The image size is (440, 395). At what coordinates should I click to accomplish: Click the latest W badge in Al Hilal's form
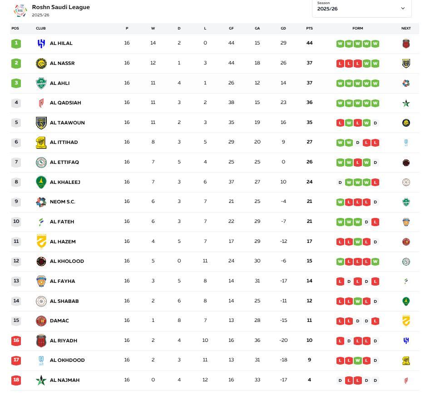pos(376,44)
